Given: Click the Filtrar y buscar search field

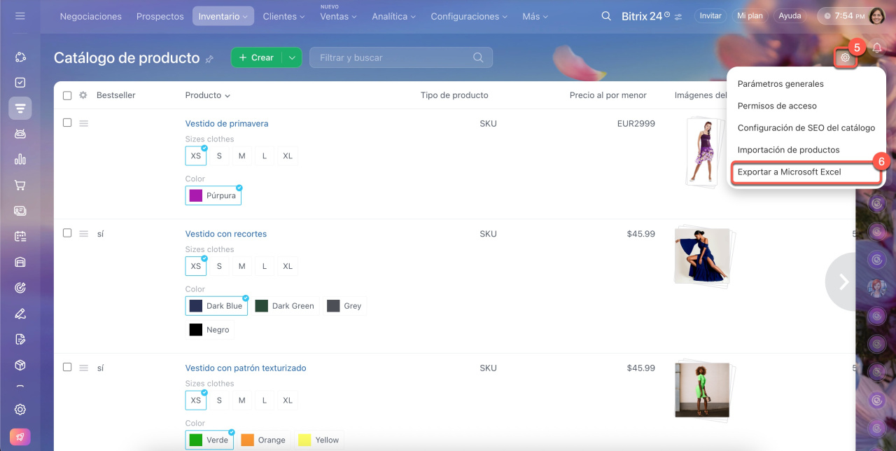Looking at the screenshot, I should 392,57.
